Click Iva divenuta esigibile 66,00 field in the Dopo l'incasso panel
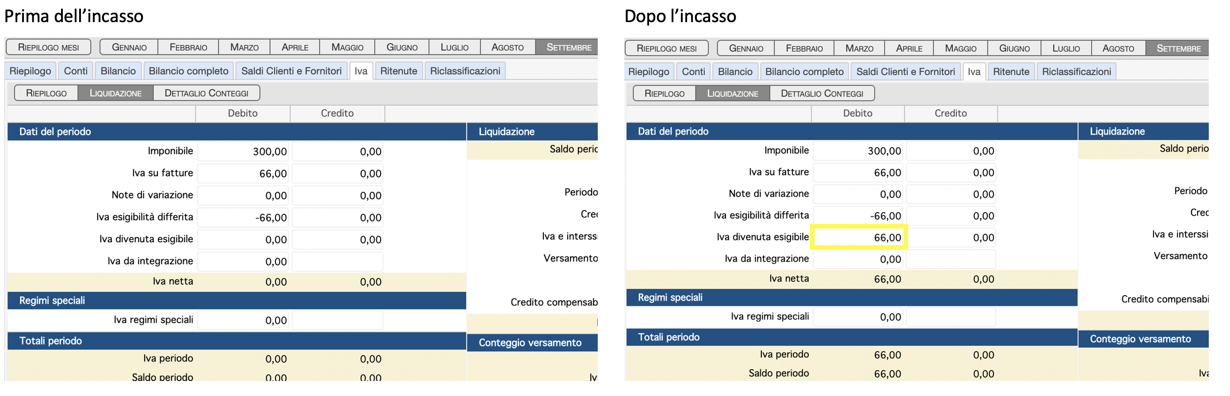 pos(859,238)
